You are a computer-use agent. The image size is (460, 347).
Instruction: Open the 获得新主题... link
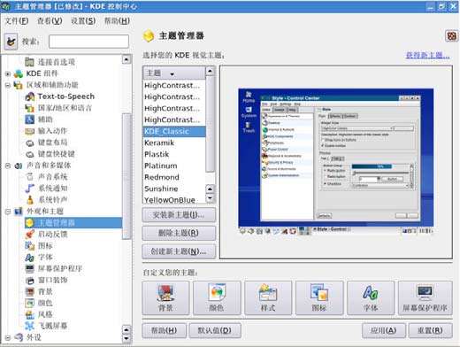[427, 55]
